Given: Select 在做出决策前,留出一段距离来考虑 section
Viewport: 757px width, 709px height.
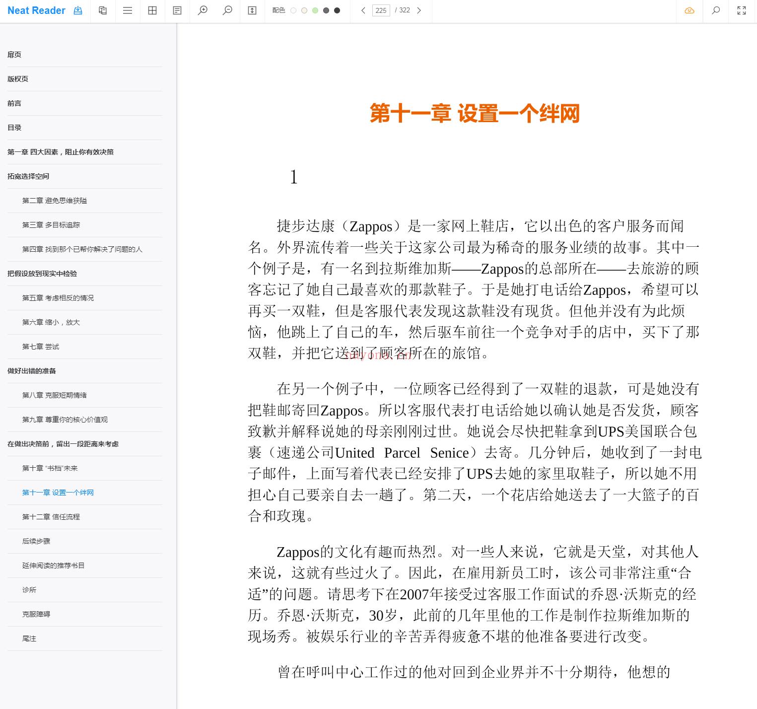Looking at the screenshot, I should click(x=63, y=444).
